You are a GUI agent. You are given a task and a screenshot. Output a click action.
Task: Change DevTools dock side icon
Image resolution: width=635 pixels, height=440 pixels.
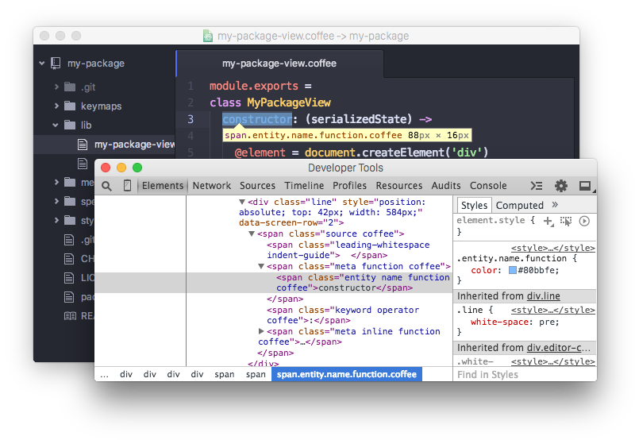[x=585, y=186]
